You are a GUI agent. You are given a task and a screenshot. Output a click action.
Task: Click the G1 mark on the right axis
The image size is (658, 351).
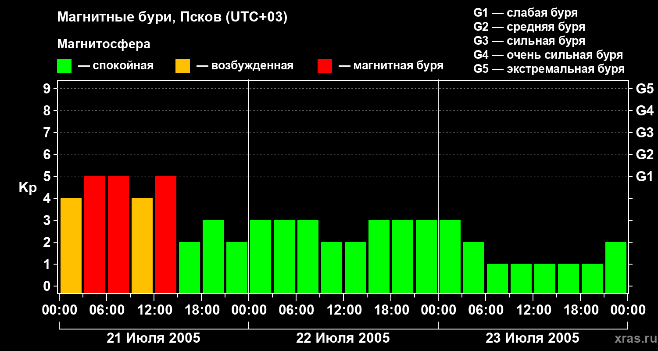[644, 176]
